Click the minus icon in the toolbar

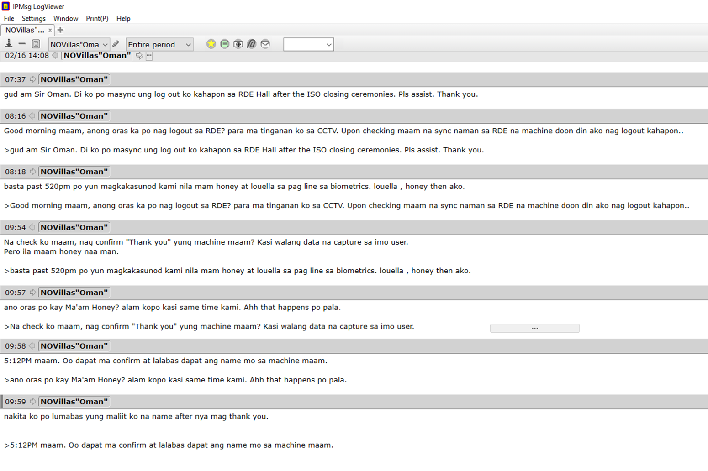22,44
